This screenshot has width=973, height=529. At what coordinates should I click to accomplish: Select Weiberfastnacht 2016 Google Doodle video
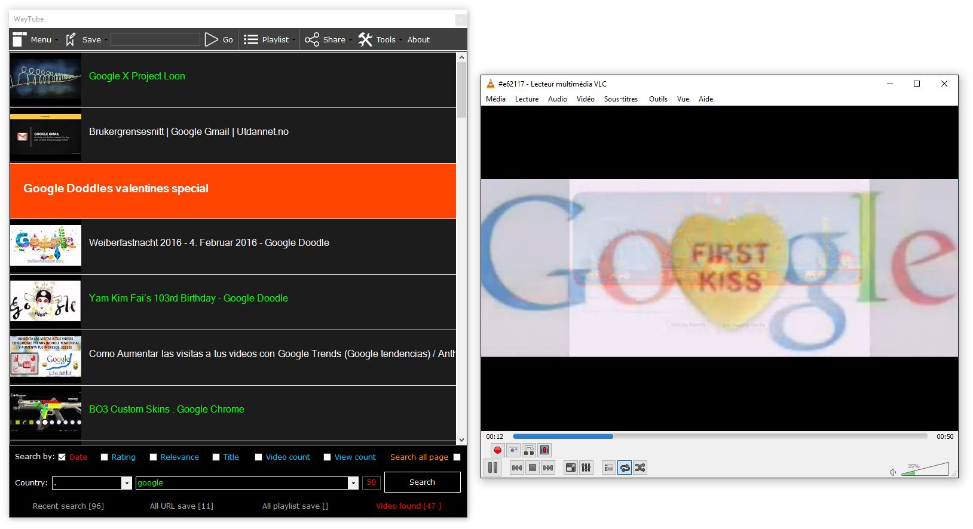pos(232,247)
